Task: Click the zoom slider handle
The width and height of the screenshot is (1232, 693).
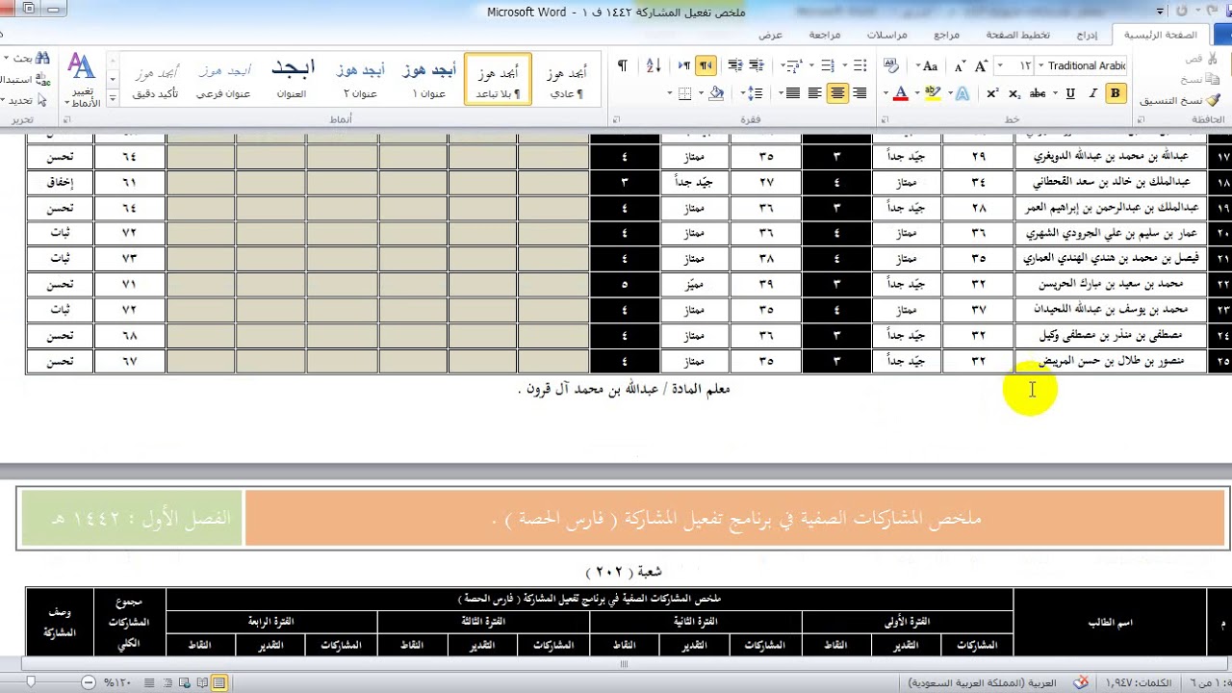Action: tap(32, 682)
